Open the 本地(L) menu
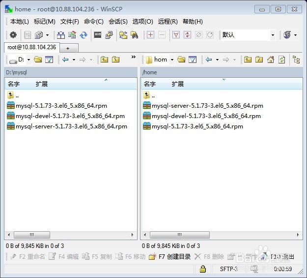 coord(20,21)
